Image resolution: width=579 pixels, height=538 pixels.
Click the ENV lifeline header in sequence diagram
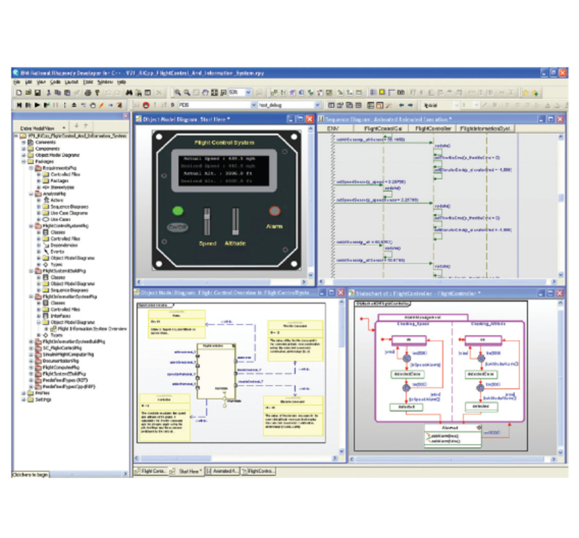333,129
